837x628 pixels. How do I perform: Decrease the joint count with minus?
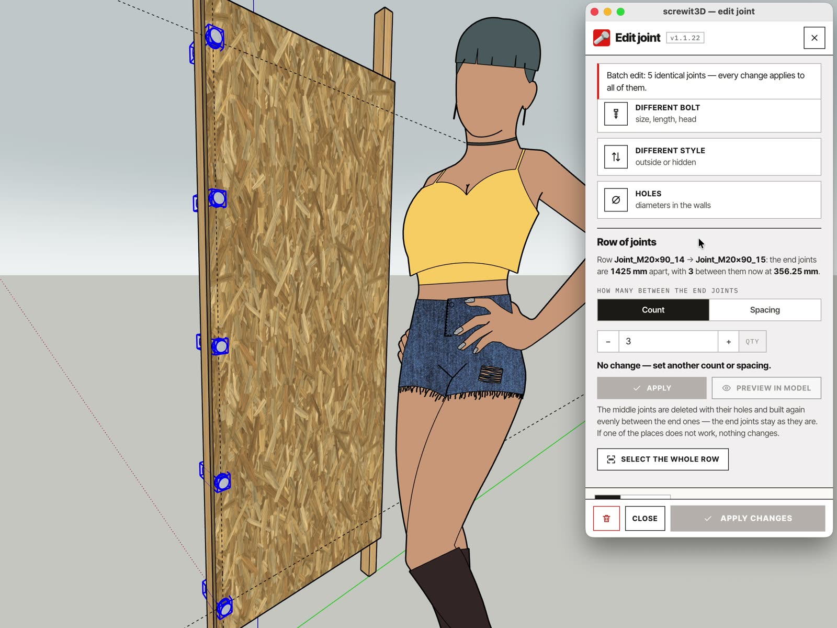(x=608, y=341)
